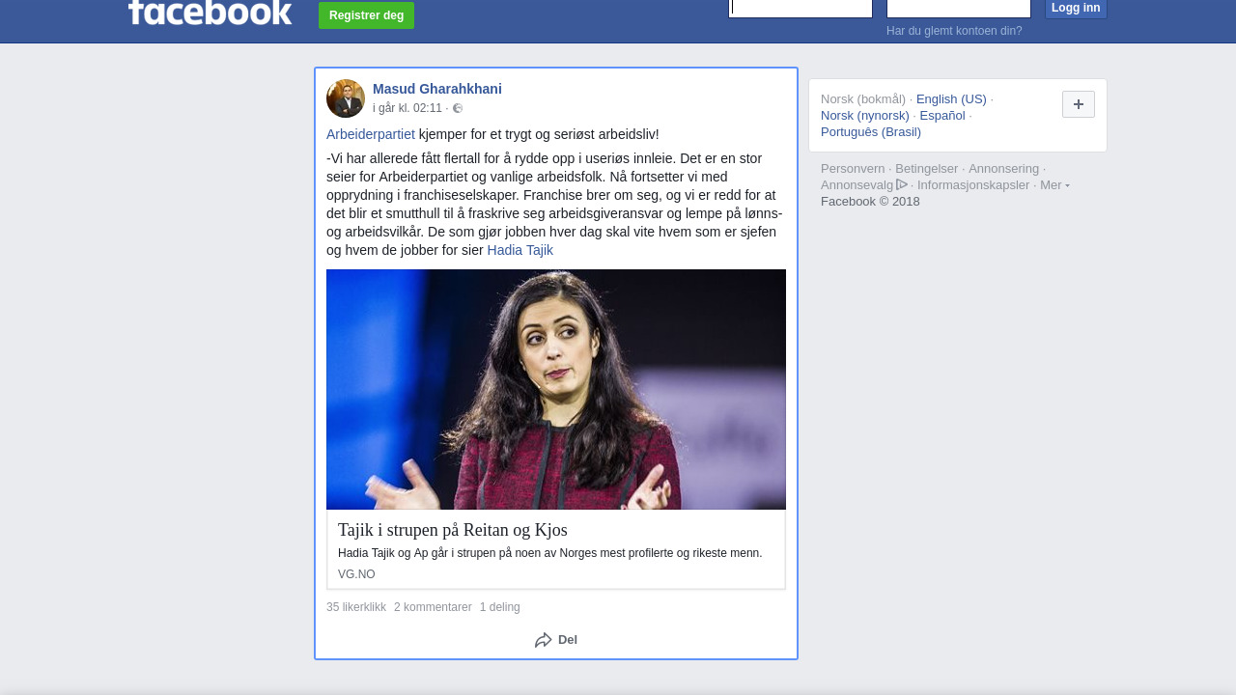Open the Annonsevalg footer link

pos(857,185)
